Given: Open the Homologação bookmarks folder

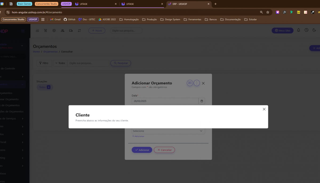Looking at the screenshot, I should (x=129, y=19).
